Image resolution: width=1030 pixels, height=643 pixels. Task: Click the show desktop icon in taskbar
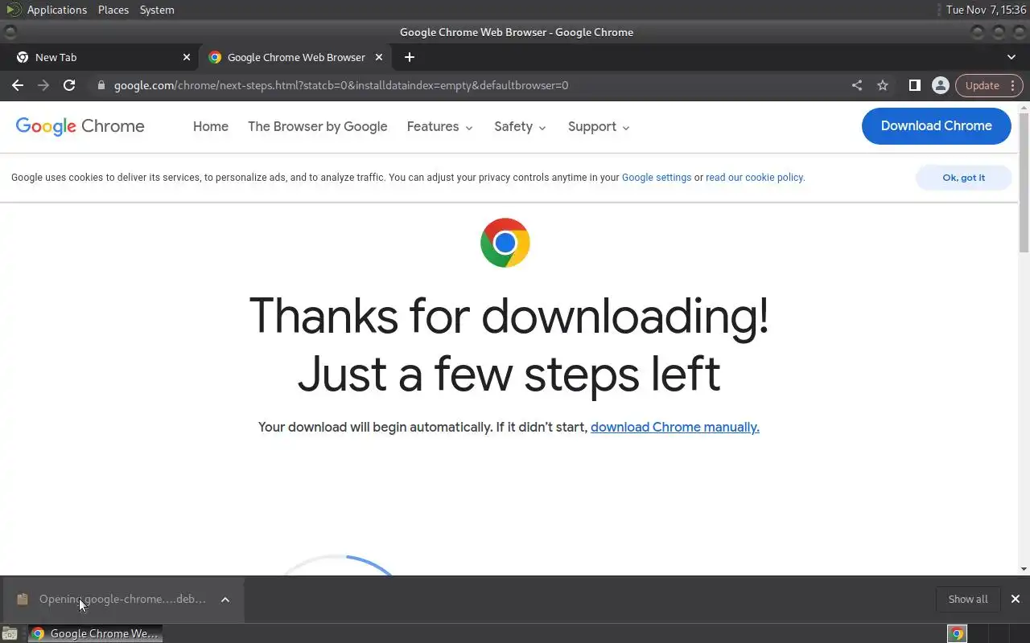tap(10, 633)
